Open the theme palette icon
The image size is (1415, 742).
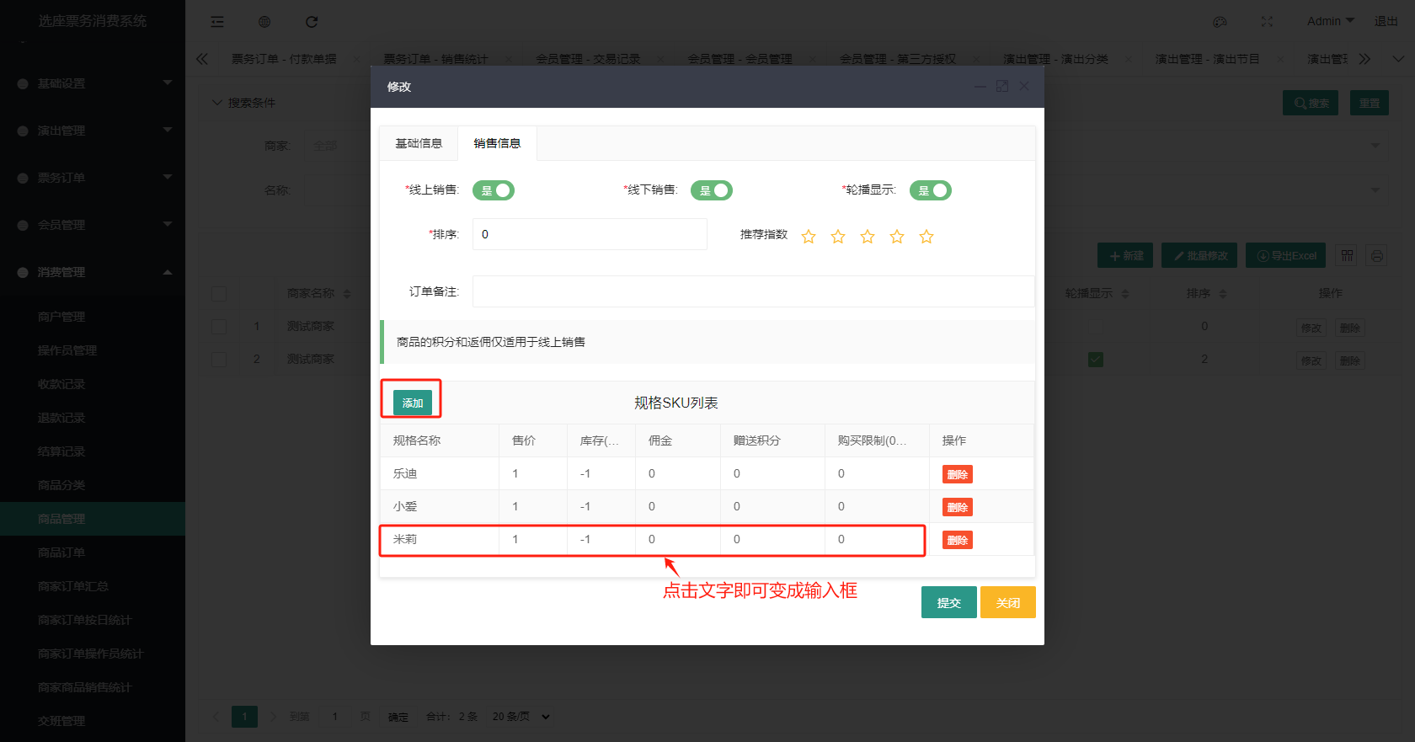[1220, 22]
